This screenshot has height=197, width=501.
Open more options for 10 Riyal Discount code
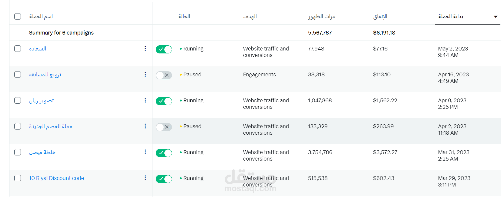pyautogui.click(x=145, y=178)
